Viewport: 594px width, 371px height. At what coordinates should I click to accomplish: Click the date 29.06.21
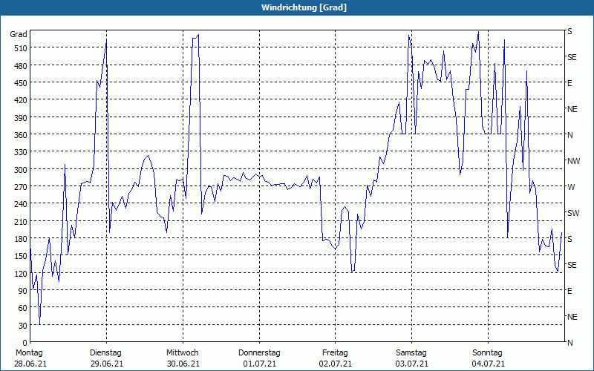tap(106, 364)
